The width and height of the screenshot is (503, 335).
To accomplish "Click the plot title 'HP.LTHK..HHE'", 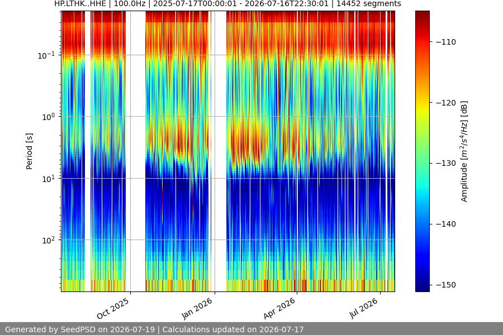I will coord(81,4).
